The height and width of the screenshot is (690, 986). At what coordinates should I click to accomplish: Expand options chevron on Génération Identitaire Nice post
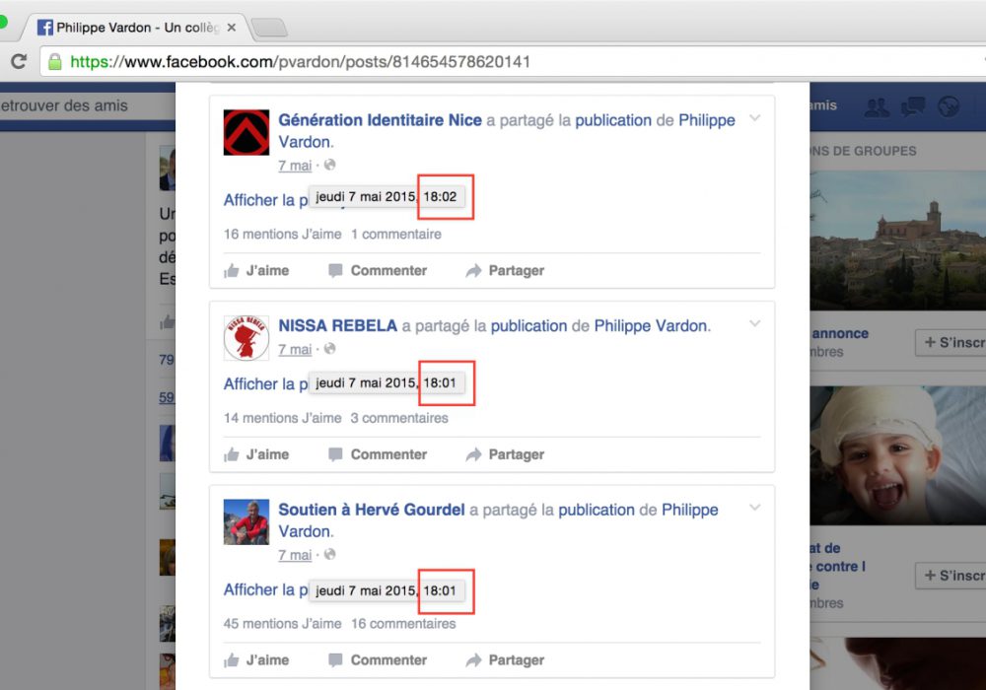(755, 118)
